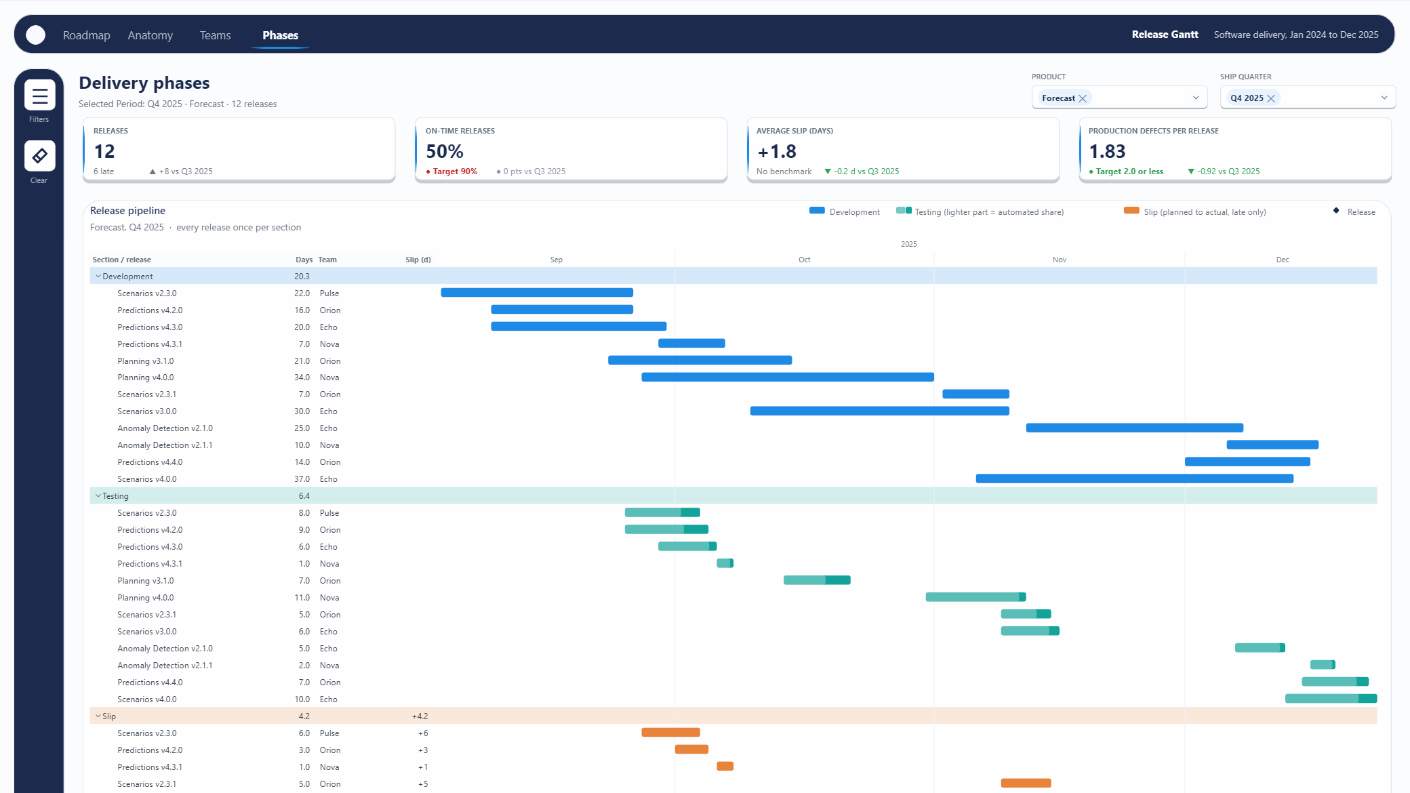Remove the Q4 2025 ship quarter chip
This screenshot has height=793, width=1410.
coord(1271,98)
